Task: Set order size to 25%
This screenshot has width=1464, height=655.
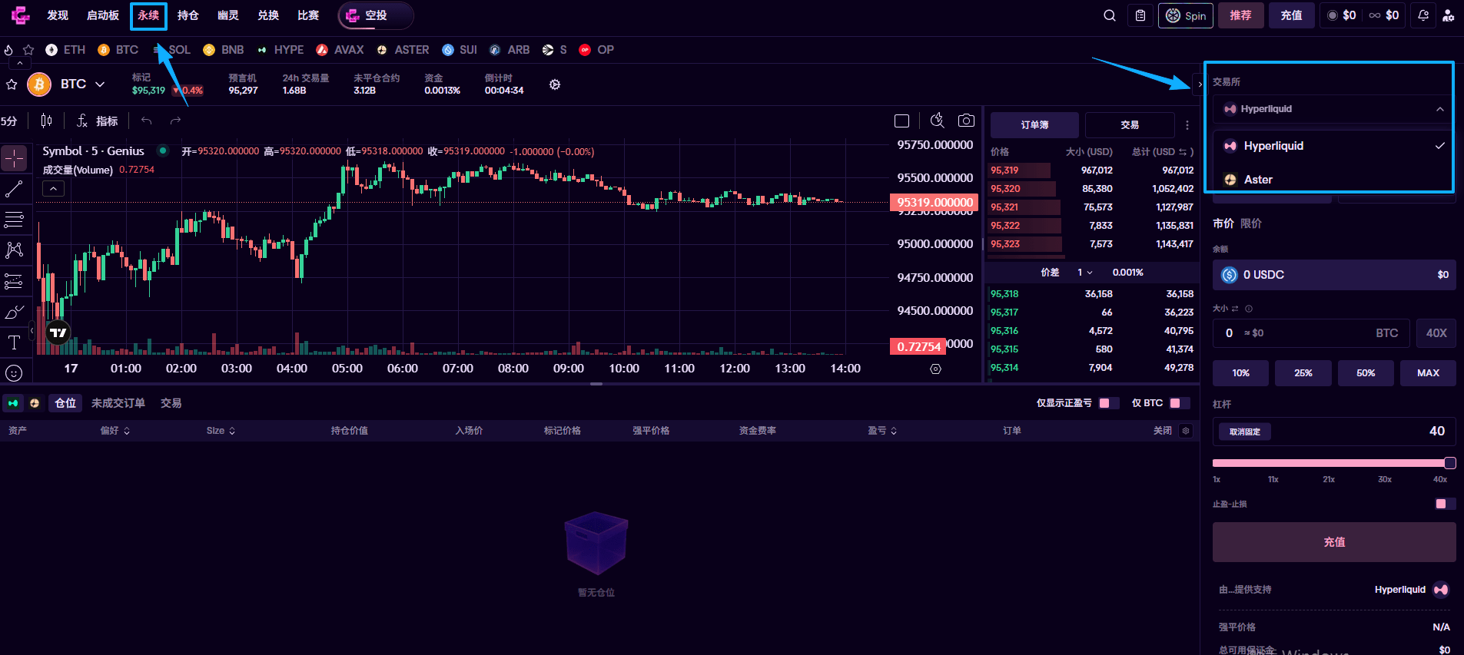Action: (1303, 373)
